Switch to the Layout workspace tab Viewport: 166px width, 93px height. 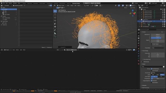[24, 3]
